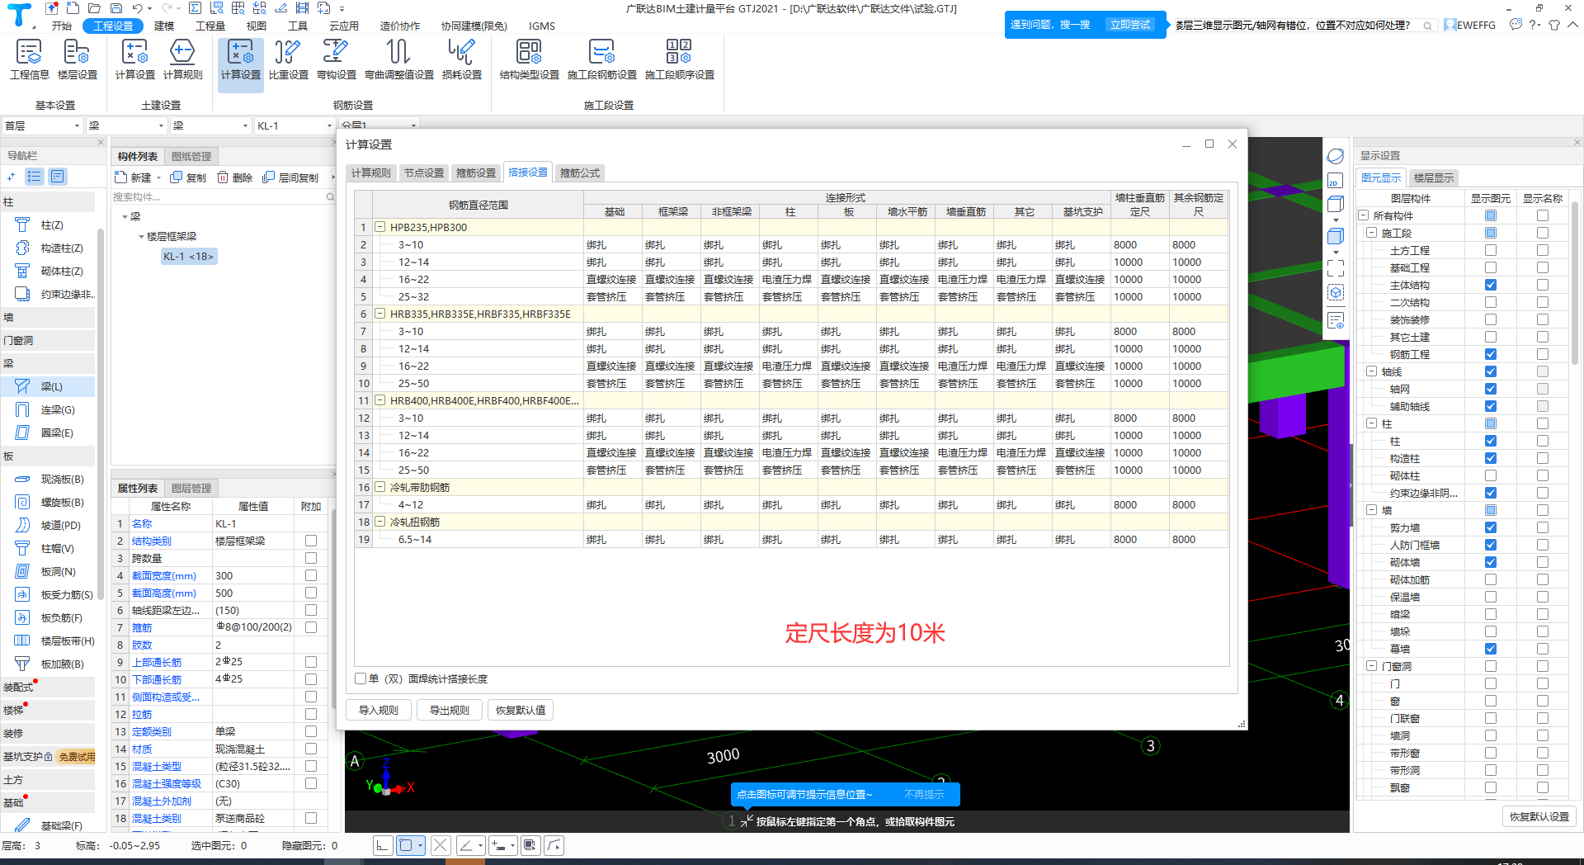
Task: Click 恢复默认设置 in display settings
Action: click(x=1539, y=816)
